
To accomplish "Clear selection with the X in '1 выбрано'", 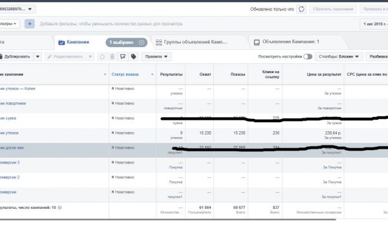I will pos(142,43).
